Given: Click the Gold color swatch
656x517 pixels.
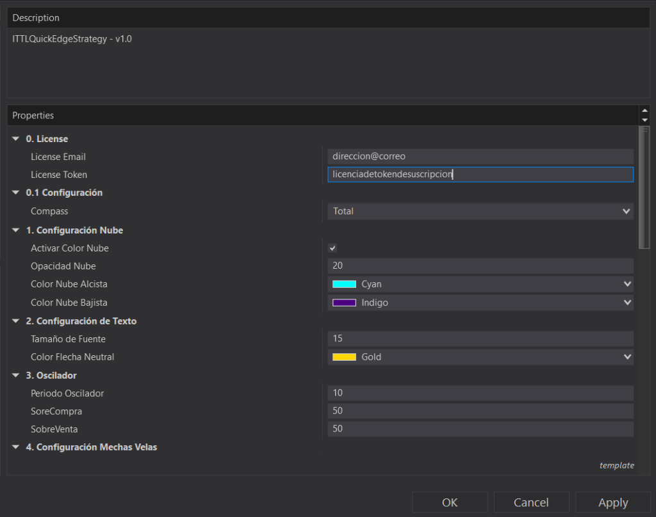Looking at the screenshot, I should 344,357.
